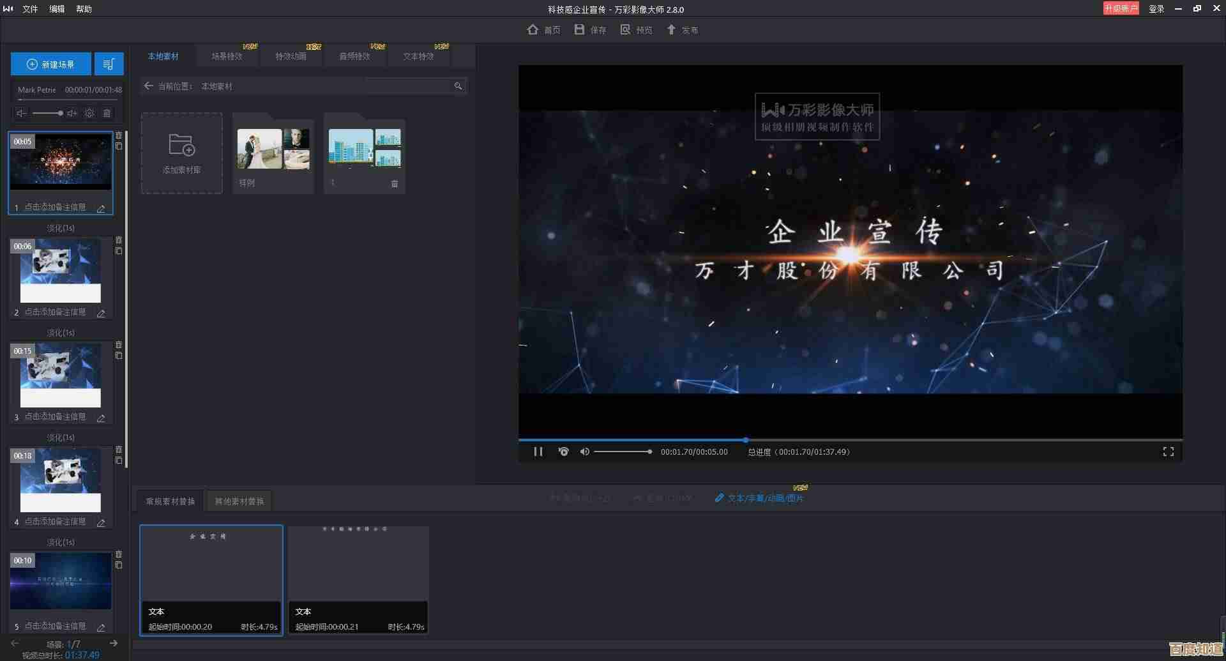Enter fullscreen preview mode
The height and width of the screenshot is (661, 1226).
point(1168,452)
